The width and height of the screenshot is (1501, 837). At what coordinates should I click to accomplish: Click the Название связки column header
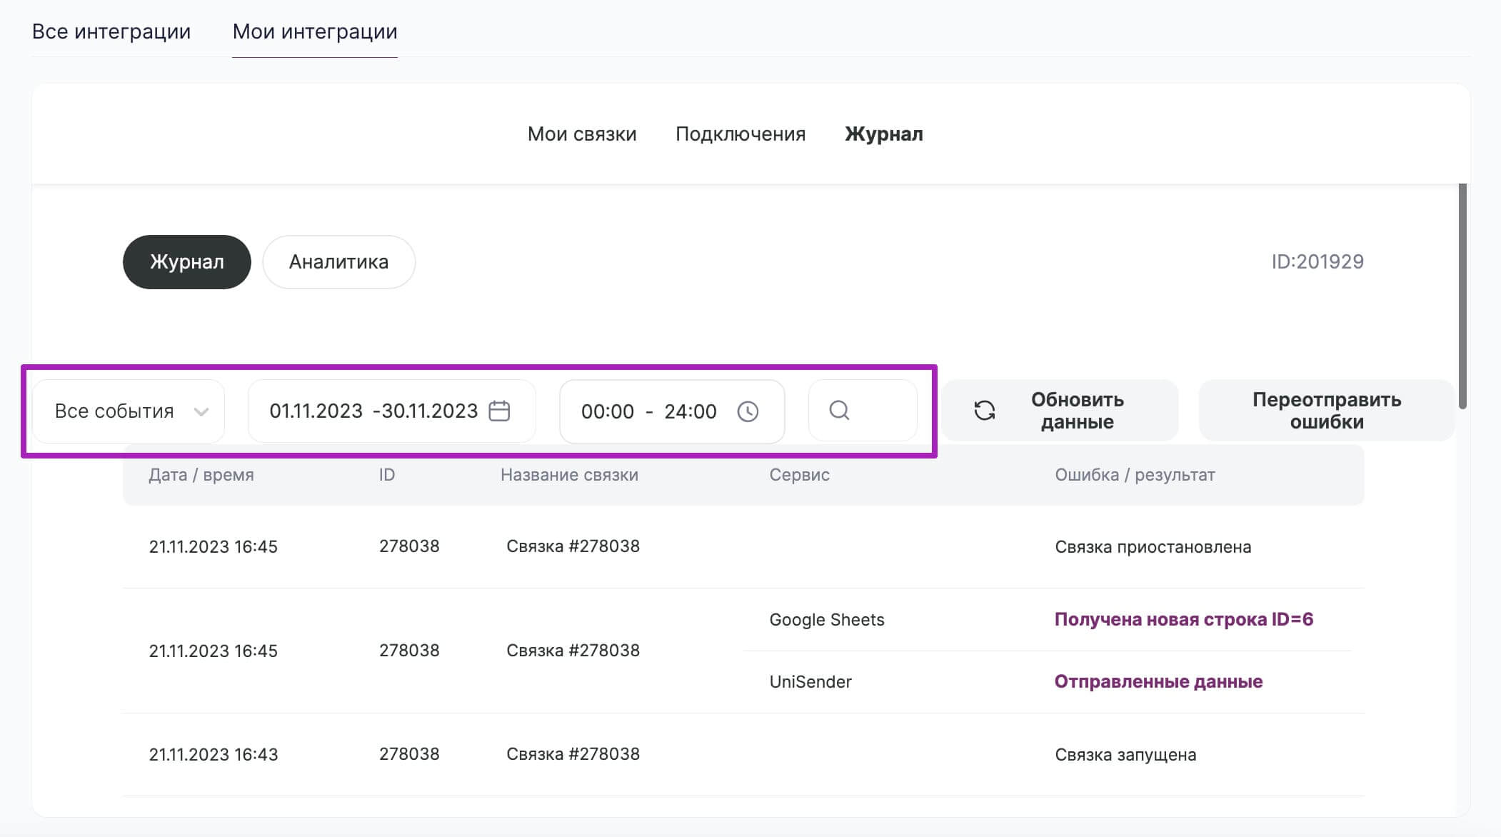point(569,475)
